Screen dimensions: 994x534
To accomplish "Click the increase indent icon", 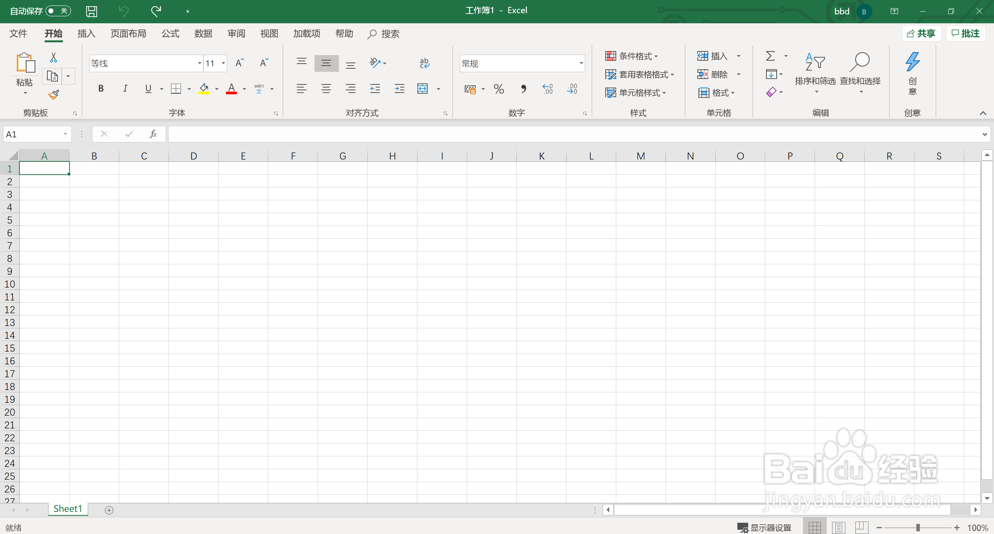I will [399, 88].
